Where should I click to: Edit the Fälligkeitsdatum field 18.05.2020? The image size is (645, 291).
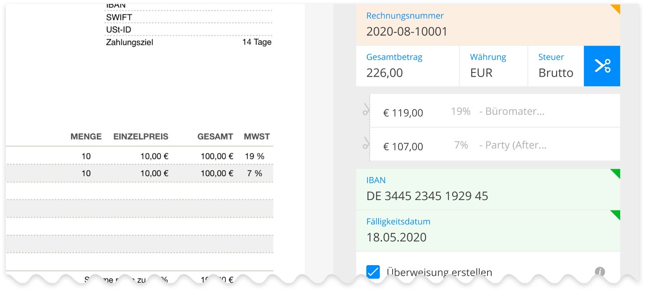[x=488, y=231]
